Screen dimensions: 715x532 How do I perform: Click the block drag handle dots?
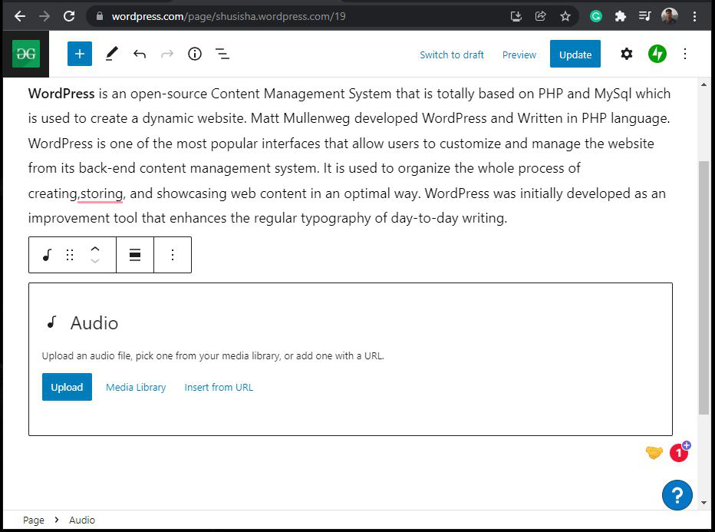coord(70,255)
